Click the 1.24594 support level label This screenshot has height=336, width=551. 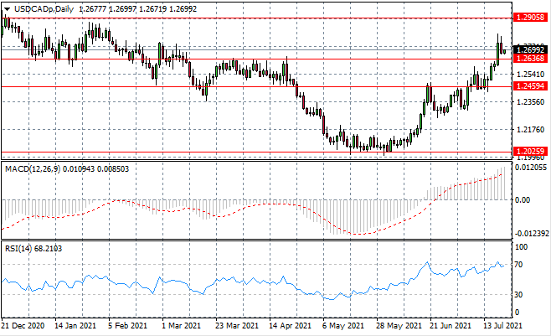pyautogui.click(x=529, y=86)
